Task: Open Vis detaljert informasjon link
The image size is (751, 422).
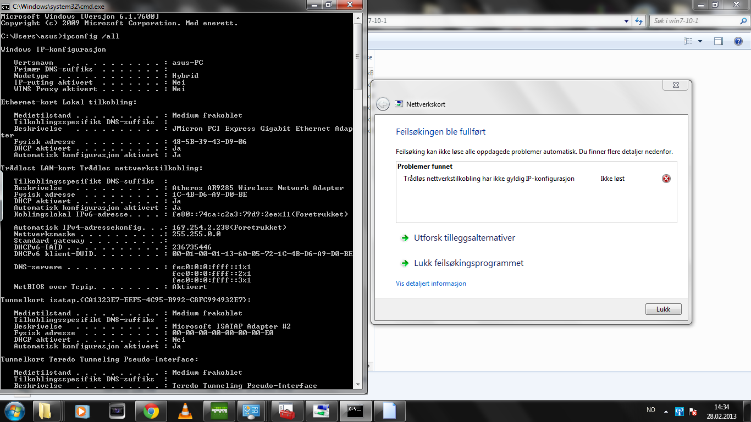Action: (431, 284)
